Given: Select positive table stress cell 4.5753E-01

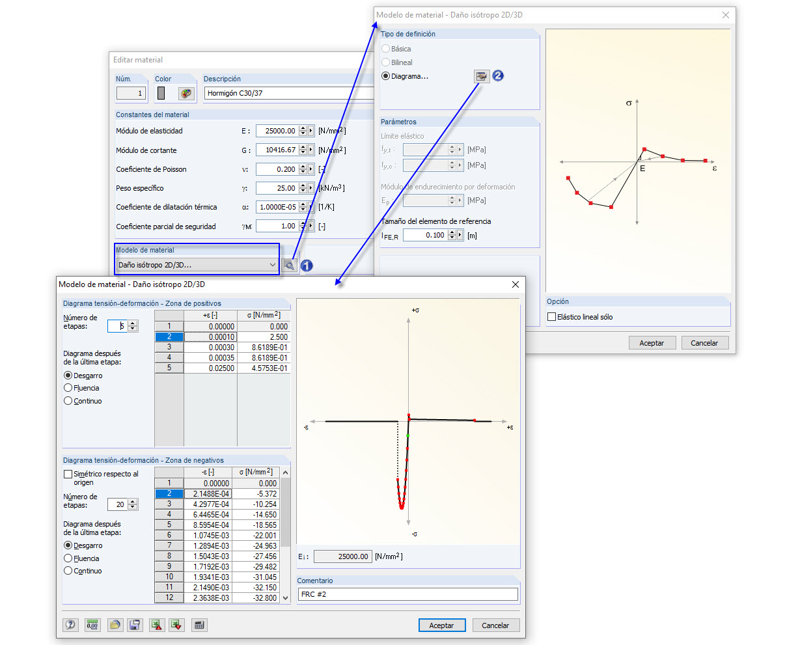Looking at the screenshot, I should (264, 368).
